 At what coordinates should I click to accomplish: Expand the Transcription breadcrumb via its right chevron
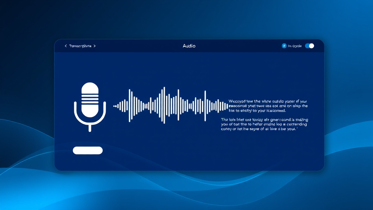(x=94, y=46)
